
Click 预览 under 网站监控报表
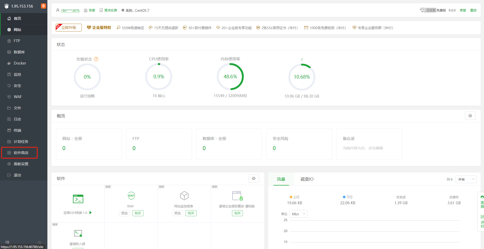[x=178, y=213]
